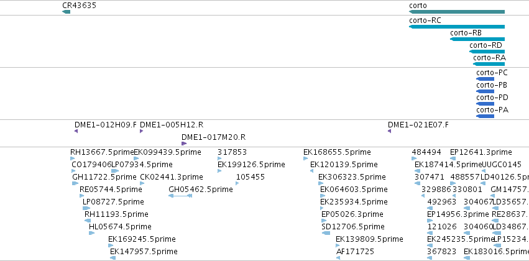
Task: Click the DME1-012H09.F purple arrow marker
Action: pos(76,131)
